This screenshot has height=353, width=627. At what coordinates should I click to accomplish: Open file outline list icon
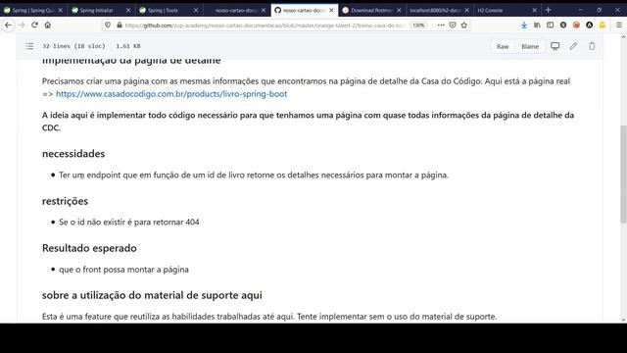(x=29, y=46)
